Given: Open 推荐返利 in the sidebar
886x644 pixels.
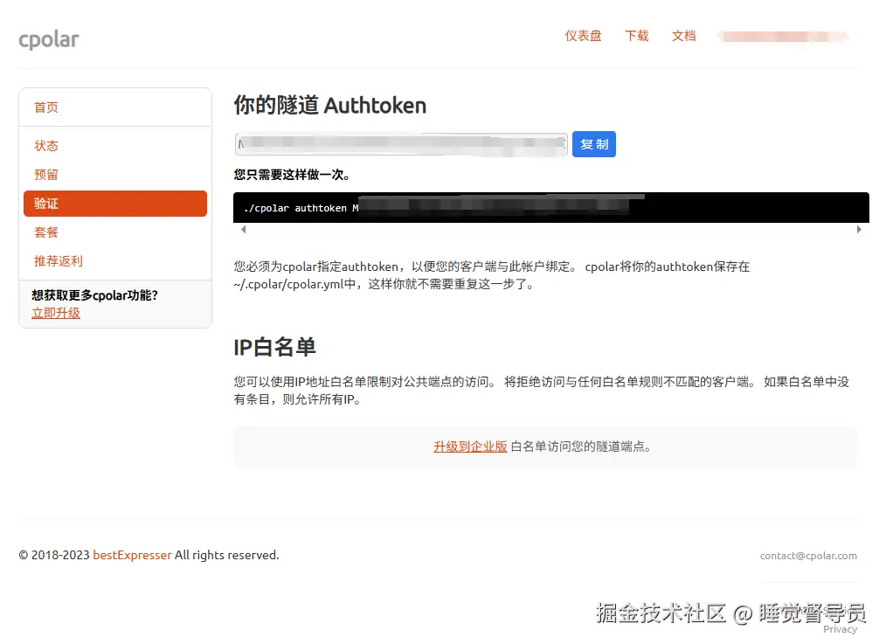Looking at the screenshot, I should point(59,261).
